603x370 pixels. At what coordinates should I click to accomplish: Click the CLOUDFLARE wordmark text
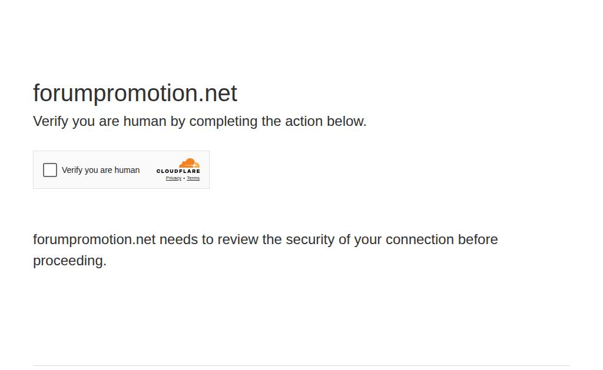pos(178,171)
